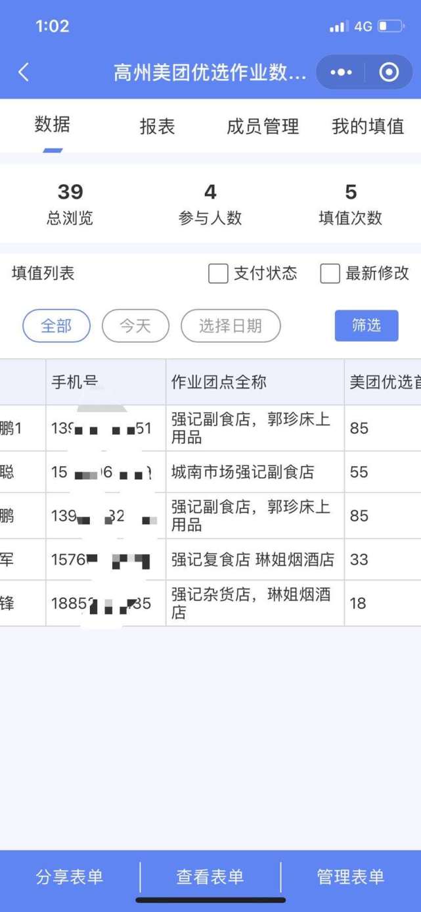Check the cellular signal strength icon
The height and width of the screenshot is (912, 421).
tap(338, 27)
